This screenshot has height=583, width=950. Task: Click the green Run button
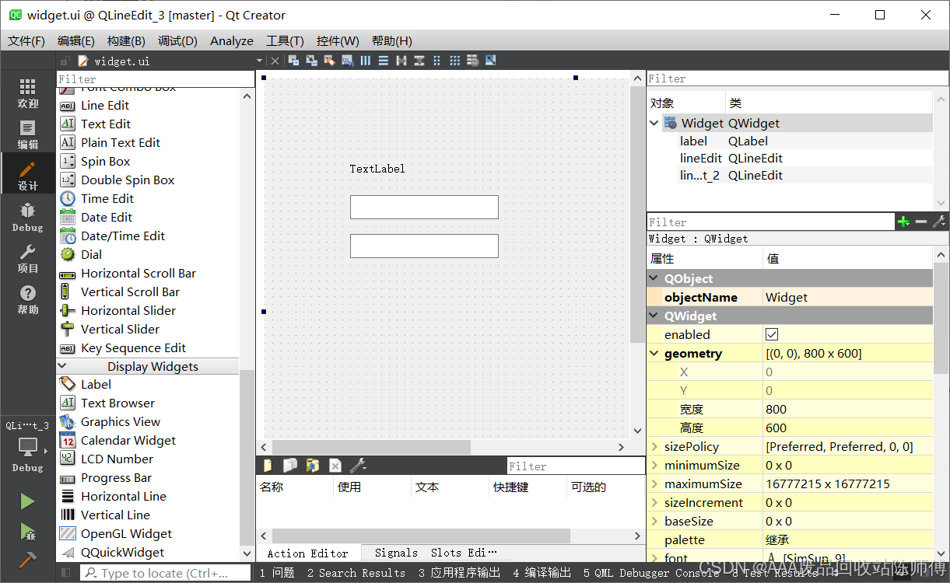(x=27, y=501)
